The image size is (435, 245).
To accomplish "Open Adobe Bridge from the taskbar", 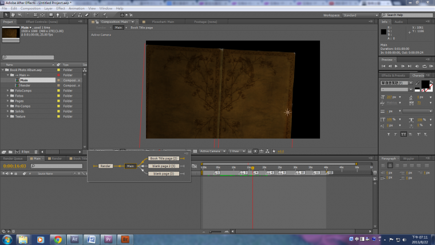I will [125, 239].
